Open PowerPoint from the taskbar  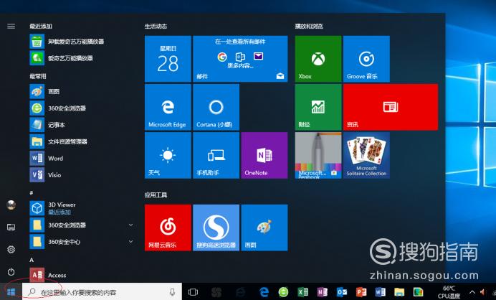361,292
